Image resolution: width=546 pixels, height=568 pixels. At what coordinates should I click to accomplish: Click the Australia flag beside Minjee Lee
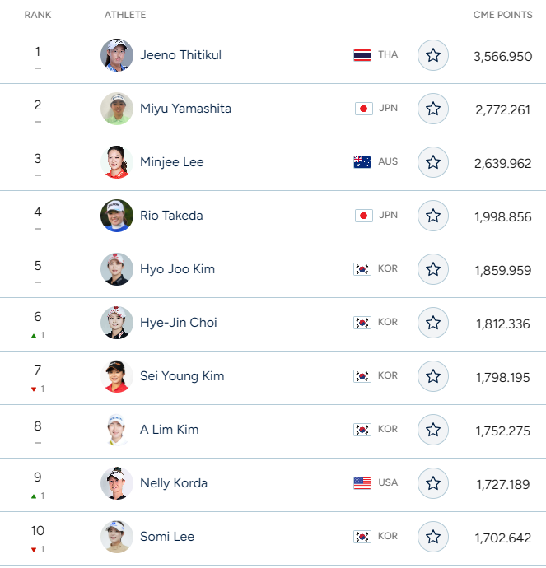(362, 162)
